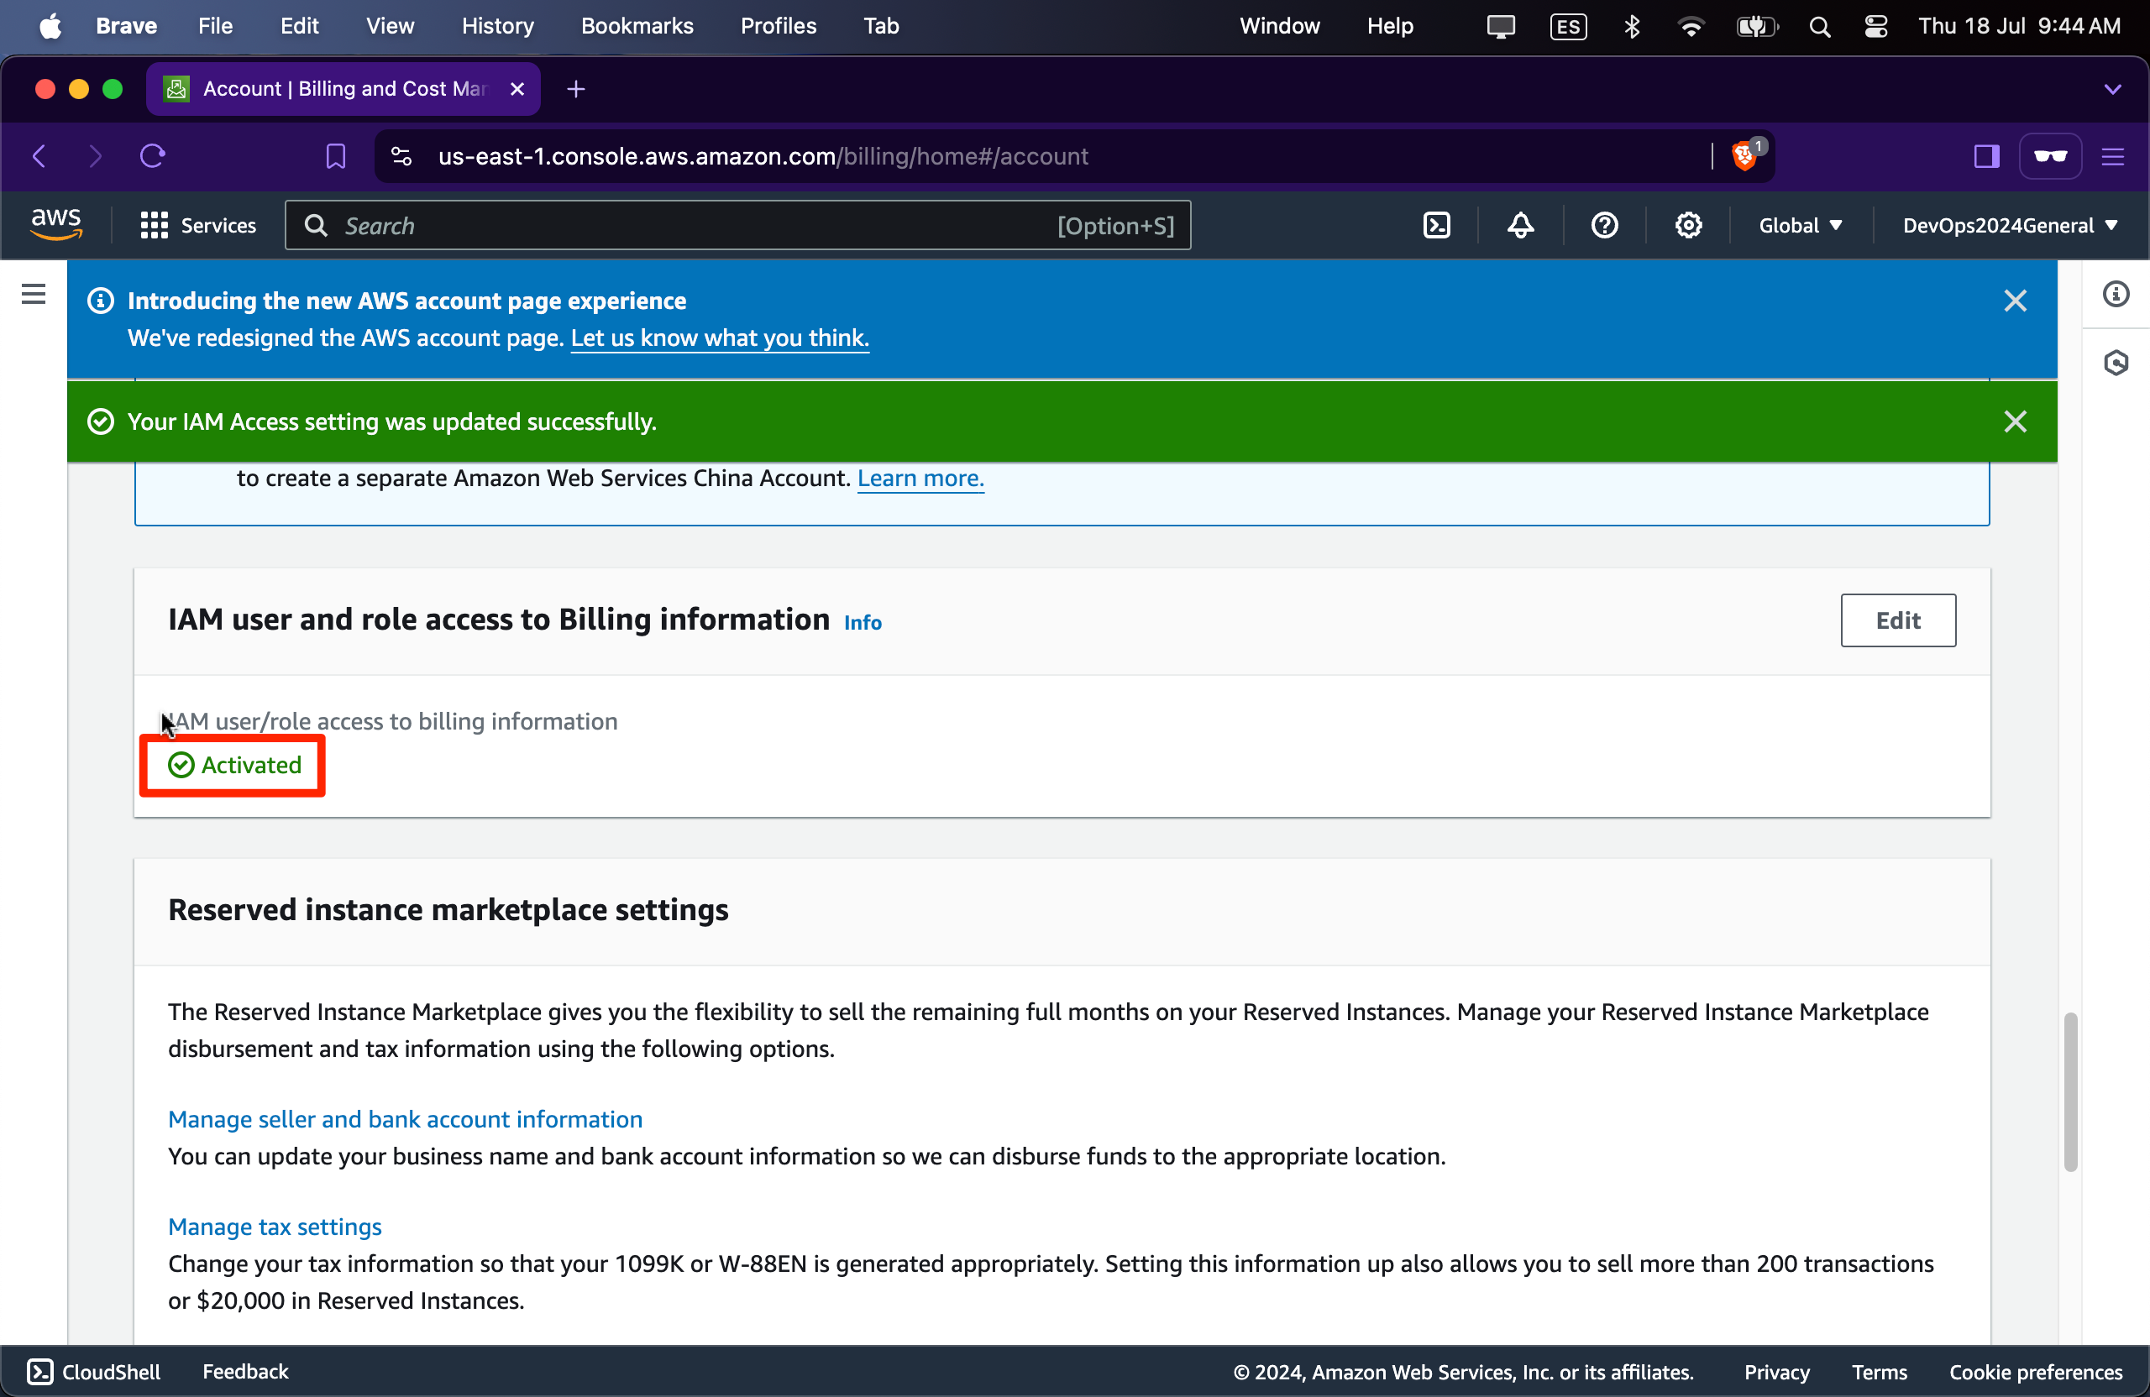This screenshot has height=1397, width=2150.
Task: Open the History menu
Action: [x=497, y=26]
